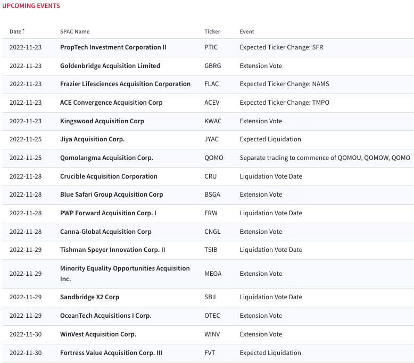This screenshot has height=363, width=414.
Task: Click Sandbridge's 'Liquidation Vote Date' event
Action: [x=271, y=297]
